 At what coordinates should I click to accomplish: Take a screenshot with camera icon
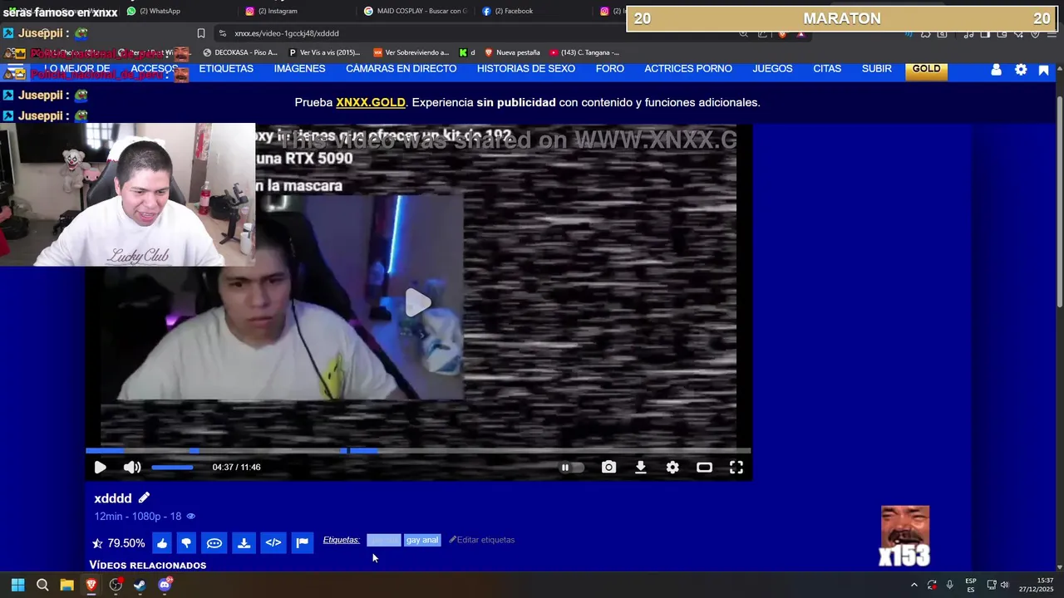608,468
